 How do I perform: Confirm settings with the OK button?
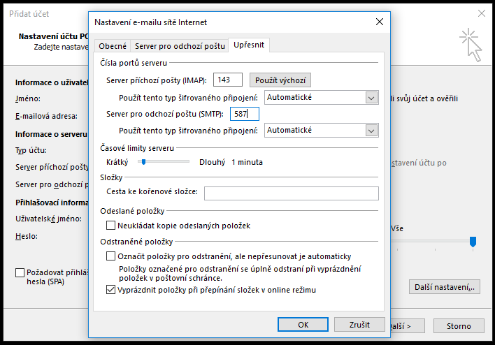click(303, 325)
